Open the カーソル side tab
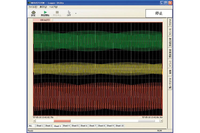The height and width of the screenshot is (133, 200). (x=170, y=32)
